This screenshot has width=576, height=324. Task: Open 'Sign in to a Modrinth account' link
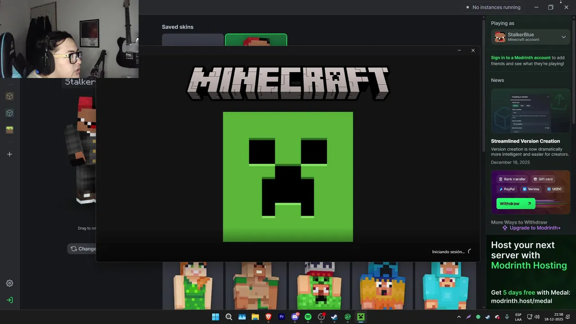(521, 58)
